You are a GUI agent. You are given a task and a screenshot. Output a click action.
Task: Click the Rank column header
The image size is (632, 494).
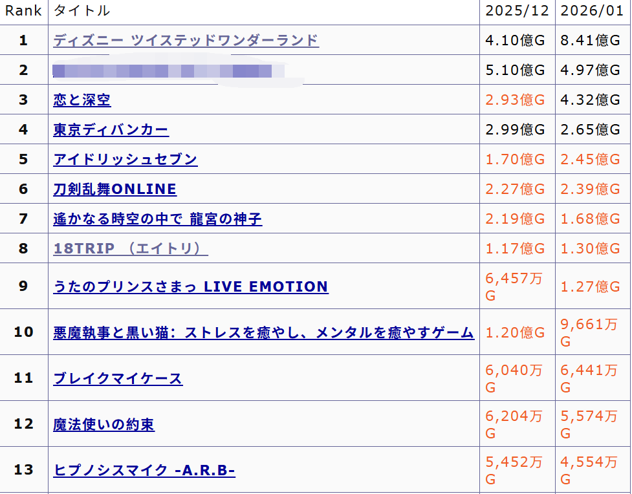pos(23,11)
